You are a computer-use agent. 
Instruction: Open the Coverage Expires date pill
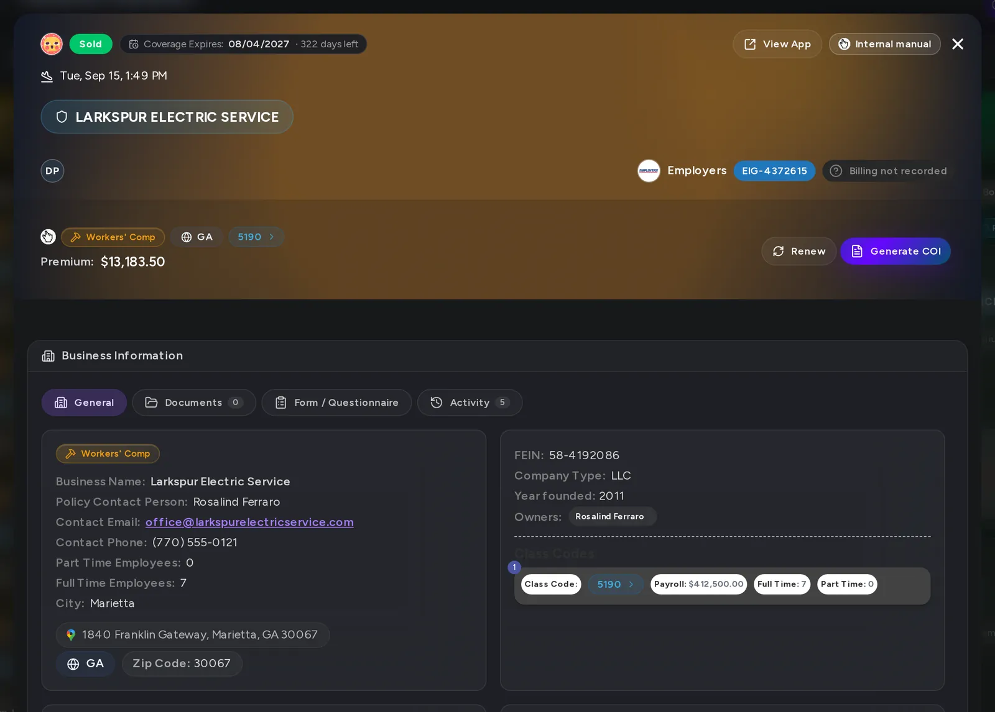(243, 44)
